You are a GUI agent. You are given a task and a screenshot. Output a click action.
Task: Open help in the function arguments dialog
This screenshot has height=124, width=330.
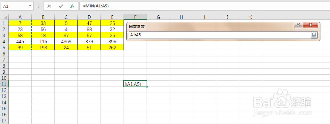298,25
